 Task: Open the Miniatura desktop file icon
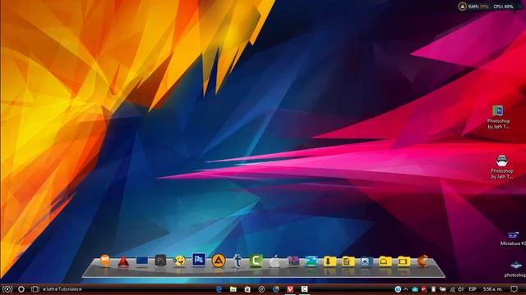tap(513, 238)
